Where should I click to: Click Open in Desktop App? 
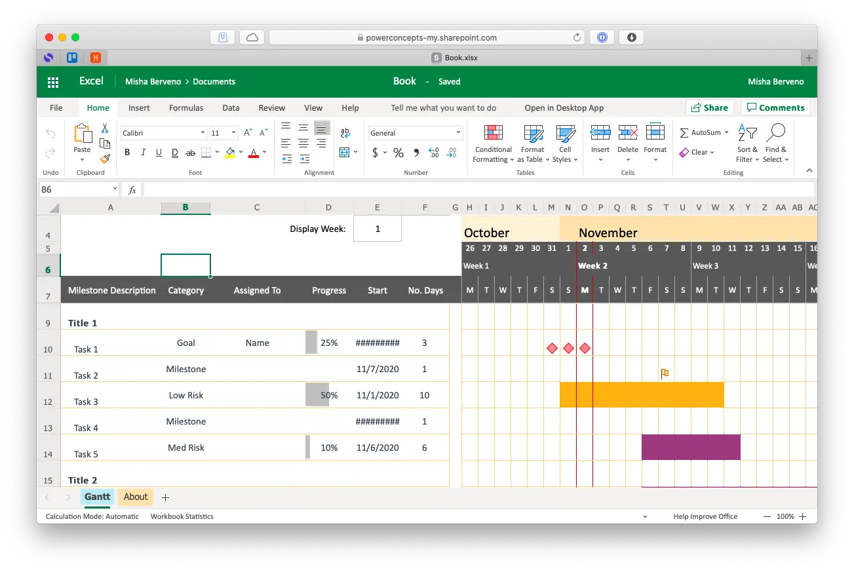tap(564, 107)
